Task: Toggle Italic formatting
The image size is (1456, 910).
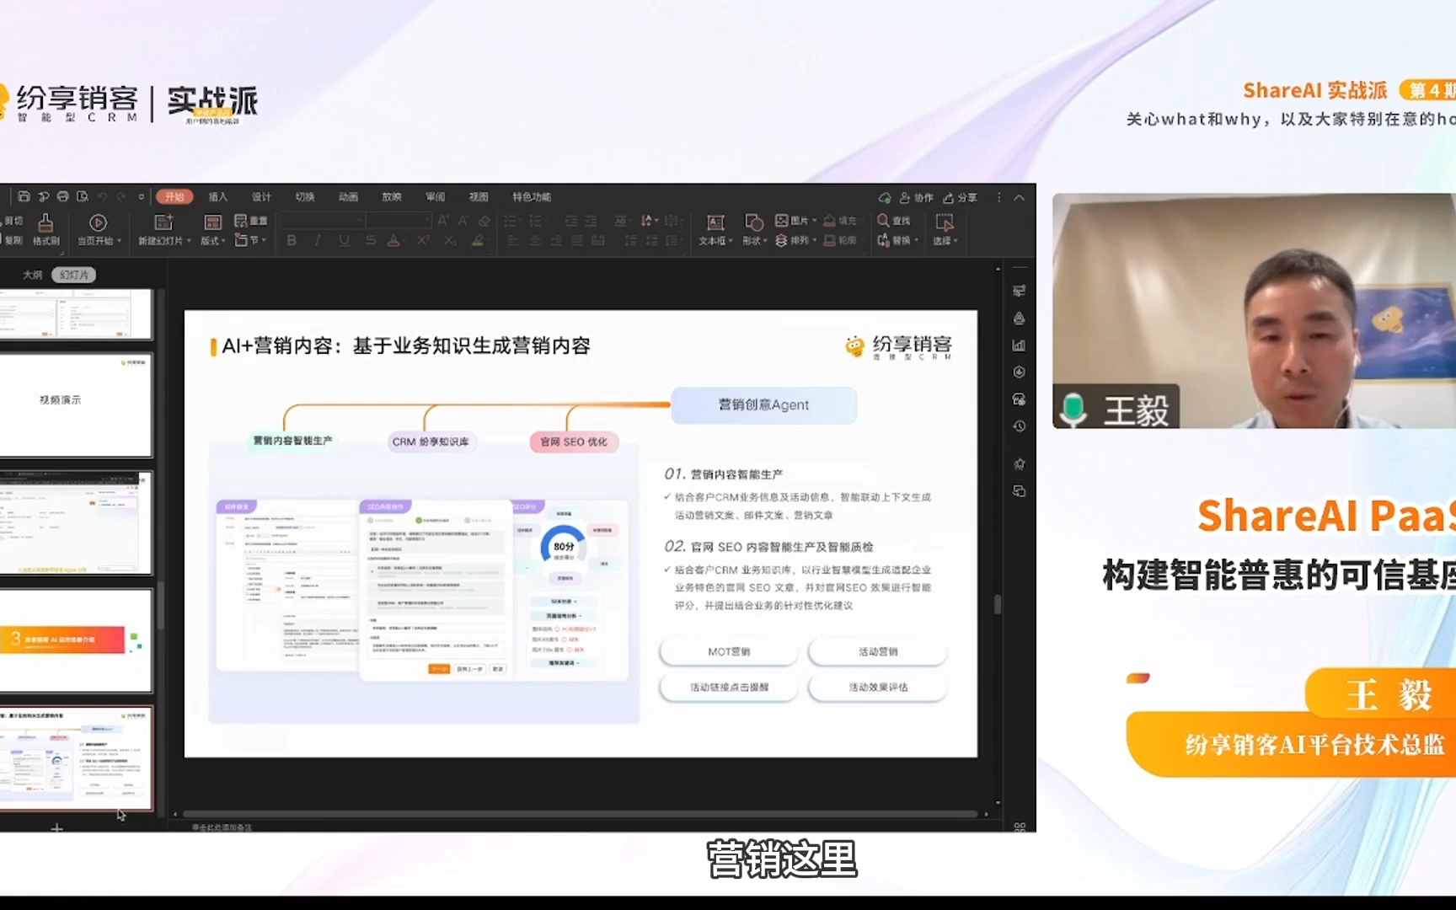Action: [x=318, y=240]
